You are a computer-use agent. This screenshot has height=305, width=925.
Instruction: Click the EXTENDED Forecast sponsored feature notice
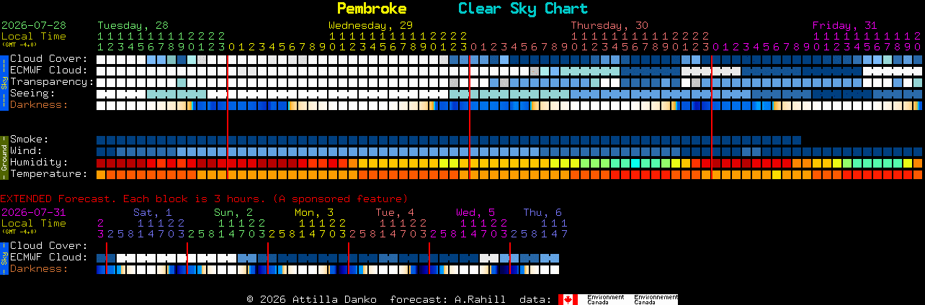[x=204, y=199]
